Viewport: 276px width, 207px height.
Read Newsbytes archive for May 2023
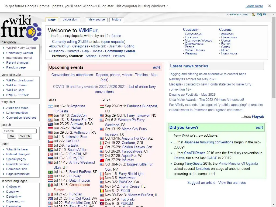coord(192,79)
